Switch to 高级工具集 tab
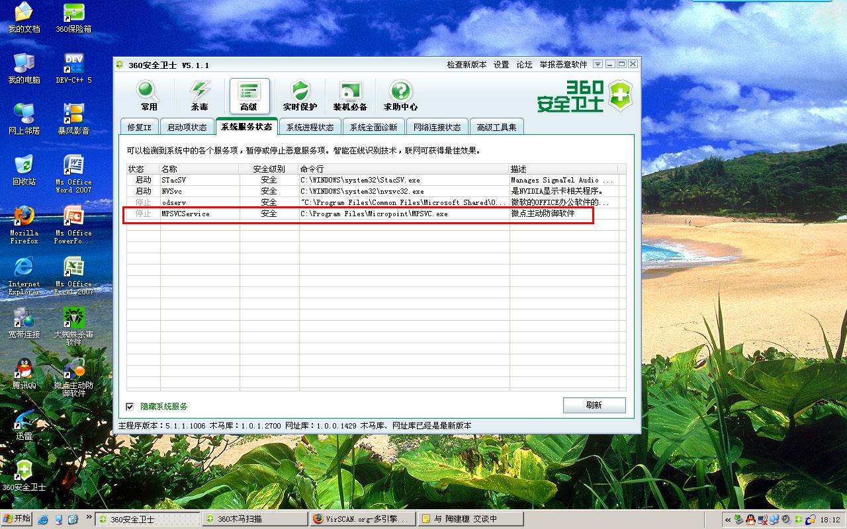The height and width of the screenshot is (529, 847). pyautogui.click(x=497, y=127)
